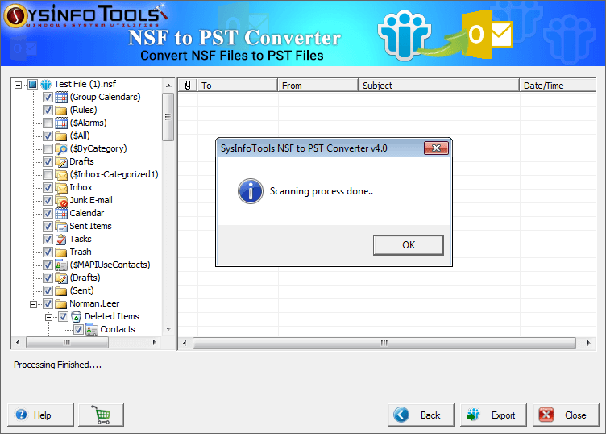Image resolution: width=606 pixels, height=434 pixels.
Task: Close the SysInfoTools dialog with X
Action: tap(436, 148)
